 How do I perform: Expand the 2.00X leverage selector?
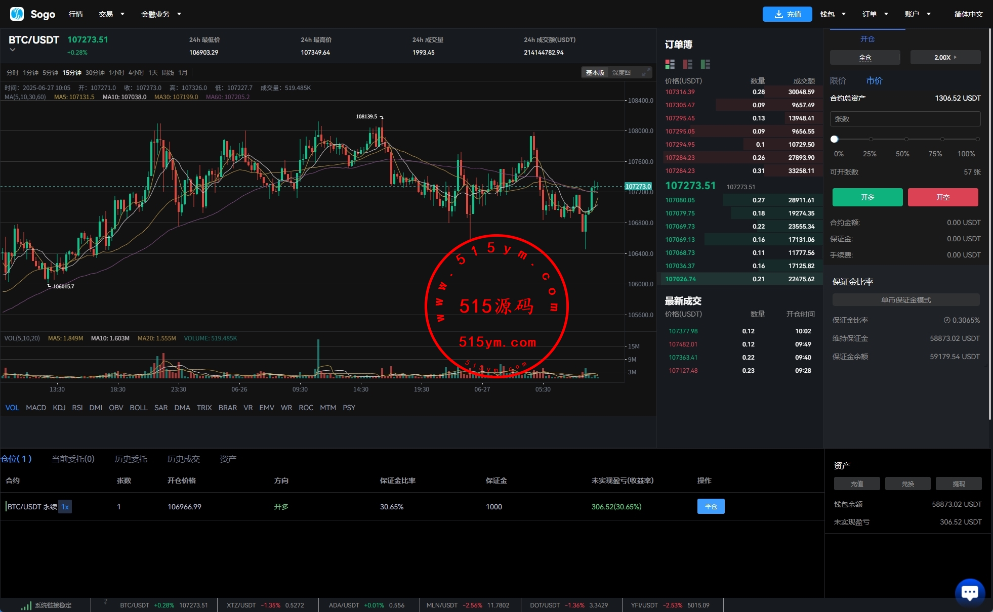(945, 58)
